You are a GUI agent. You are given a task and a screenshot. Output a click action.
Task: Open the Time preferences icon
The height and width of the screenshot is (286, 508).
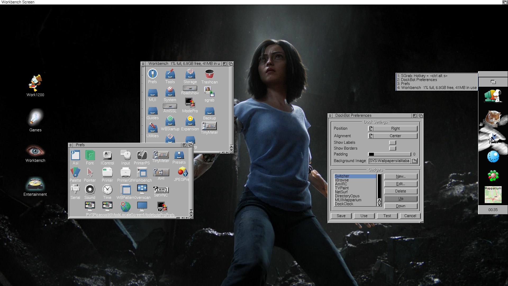[107, 192]
